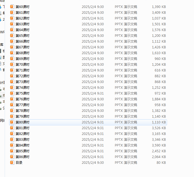This screenshot has height=177, width=194.
Task: Select the 第78课时 file icon
Action: pyautogui.click(x=12, y=110)
